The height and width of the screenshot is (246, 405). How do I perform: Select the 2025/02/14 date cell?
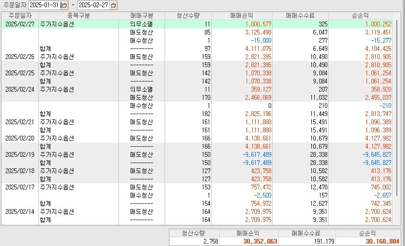click(20, 211)
